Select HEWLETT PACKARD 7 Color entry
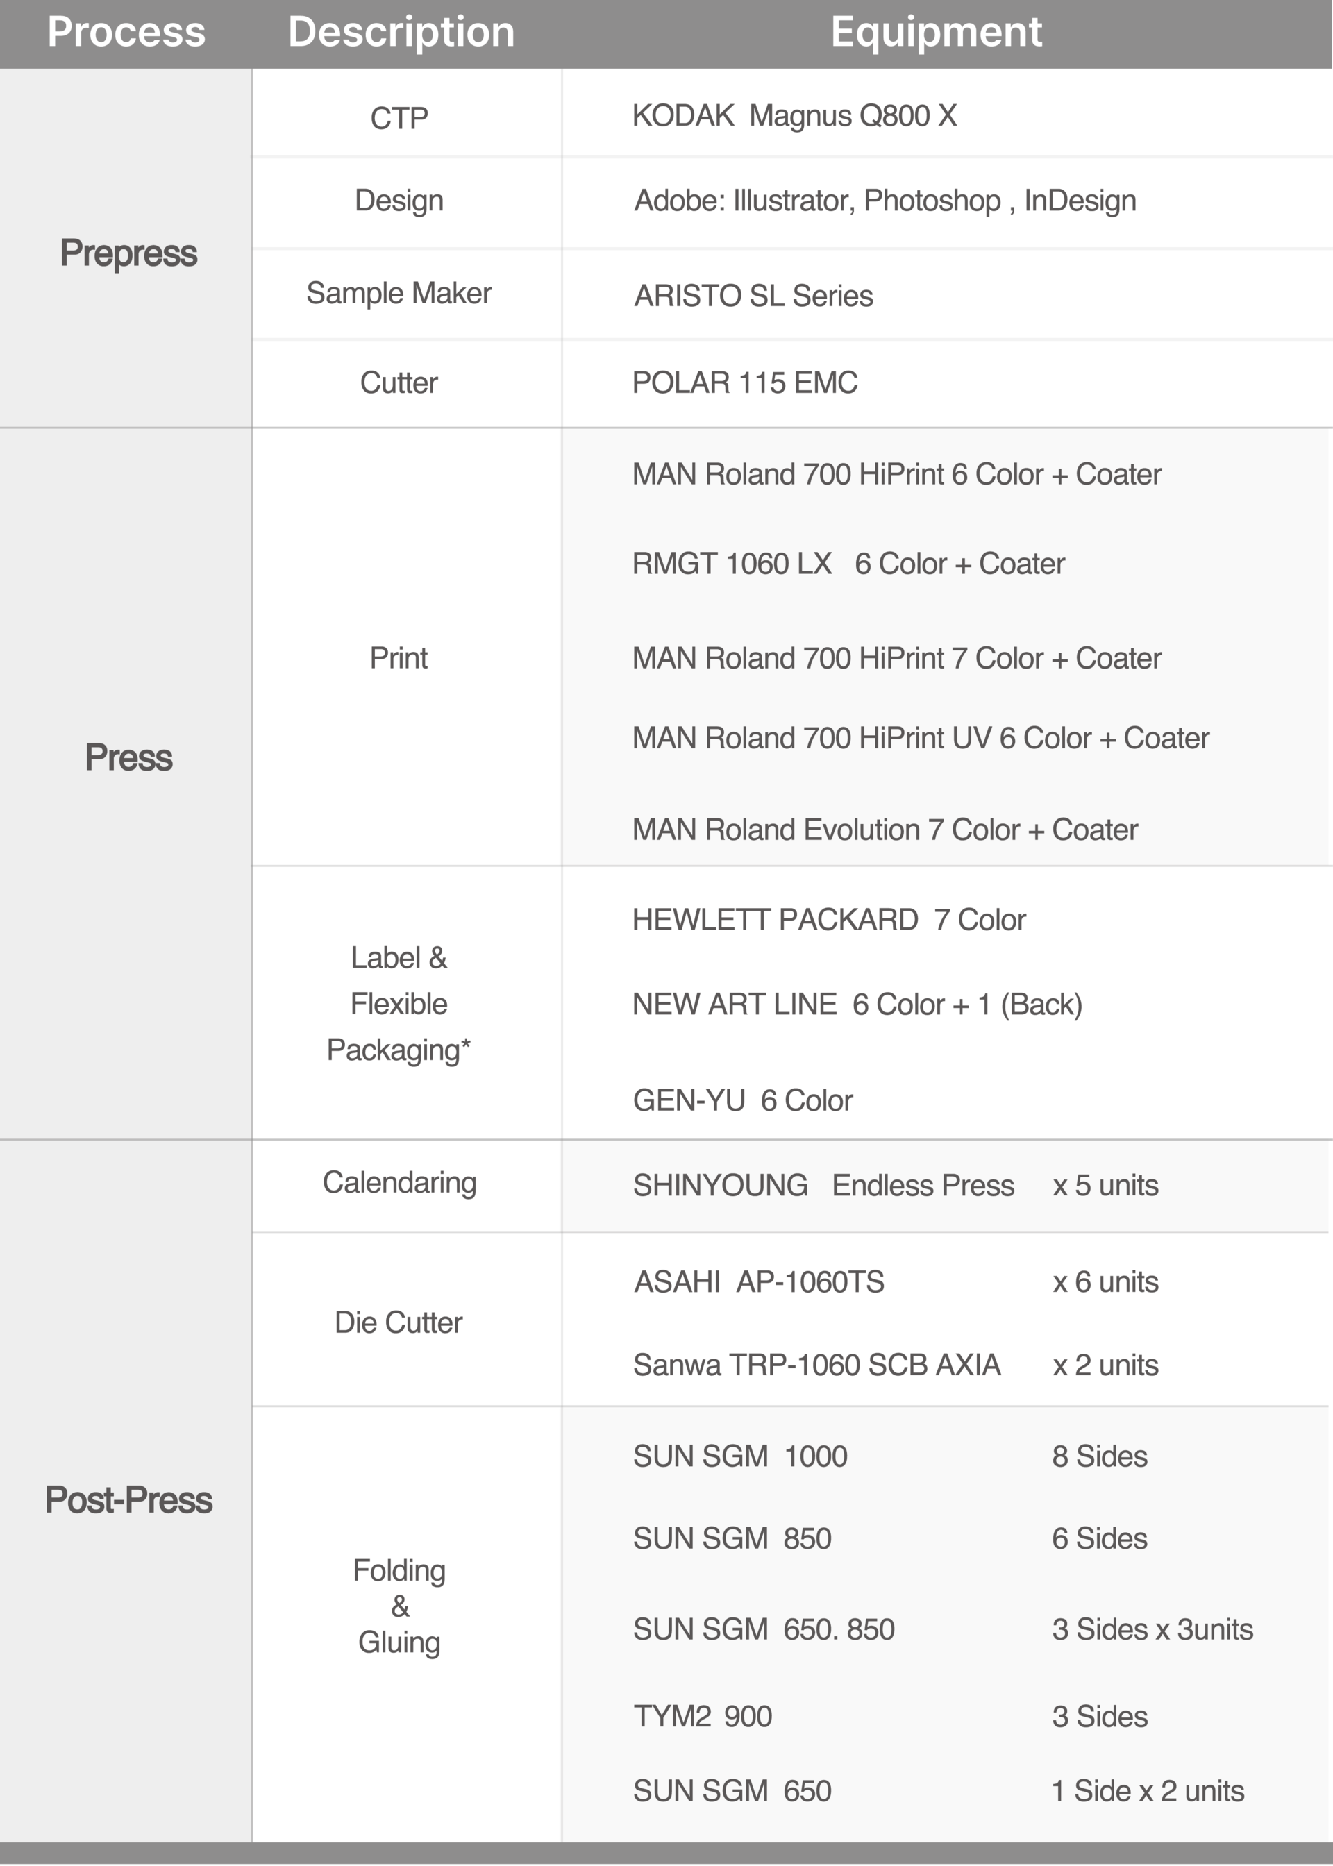This screenshot has width=1333, height=1866. [828, 920]
